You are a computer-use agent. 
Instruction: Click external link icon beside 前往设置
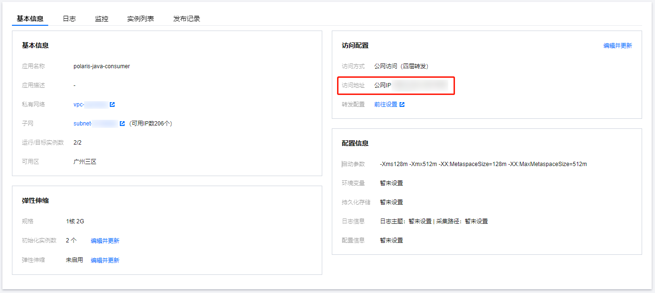pos(402,105)
